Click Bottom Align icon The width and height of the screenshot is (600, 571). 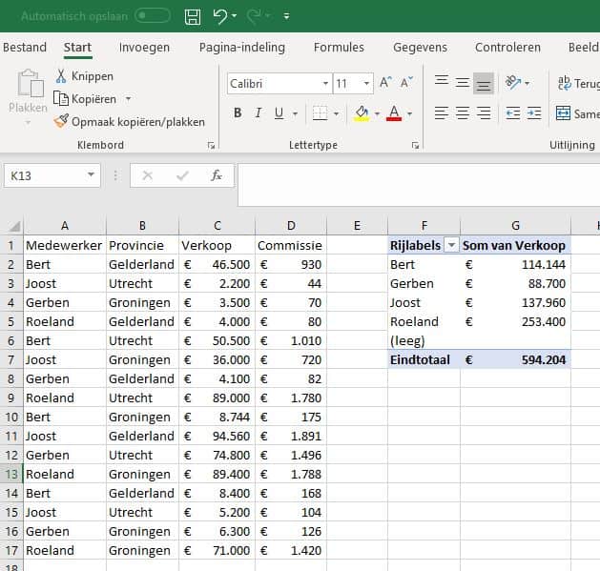click(x=484, y=83)
